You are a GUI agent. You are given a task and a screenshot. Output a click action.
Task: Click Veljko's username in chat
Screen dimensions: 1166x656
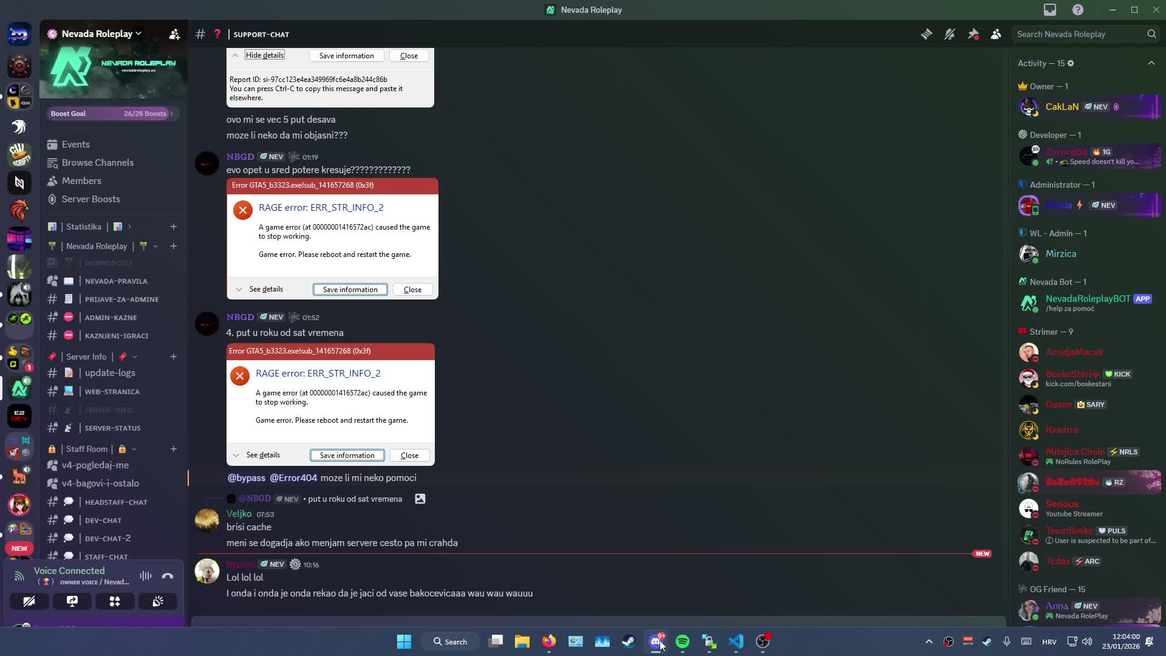coord(239,514)
